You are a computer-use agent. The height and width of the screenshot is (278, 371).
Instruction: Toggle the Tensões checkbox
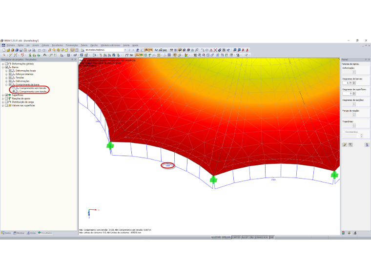click(10, 78)
